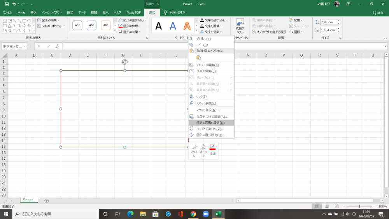Add a new sheet with plus button
Viewport: 389px width, 219px height.
click(x=47, y=200)
